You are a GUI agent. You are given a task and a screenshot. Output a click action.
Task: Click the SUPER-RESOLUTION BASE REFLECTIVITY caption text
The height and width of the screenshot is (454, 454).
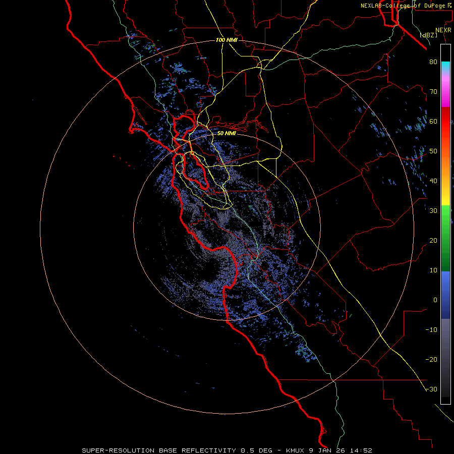(x=159, y=450)
